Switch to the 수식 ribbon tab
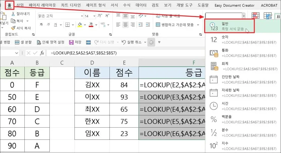This screenshot has height=153, width=281. [x=127, y=5]
